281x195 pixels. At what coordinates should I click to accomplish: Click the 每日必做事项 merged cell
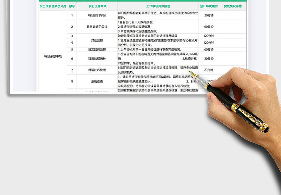point(53,56)
